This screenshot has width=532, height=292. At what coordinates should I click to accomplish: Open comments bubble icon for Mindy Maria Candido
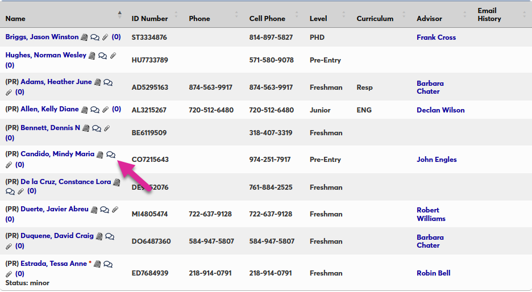tap(111, 155)
